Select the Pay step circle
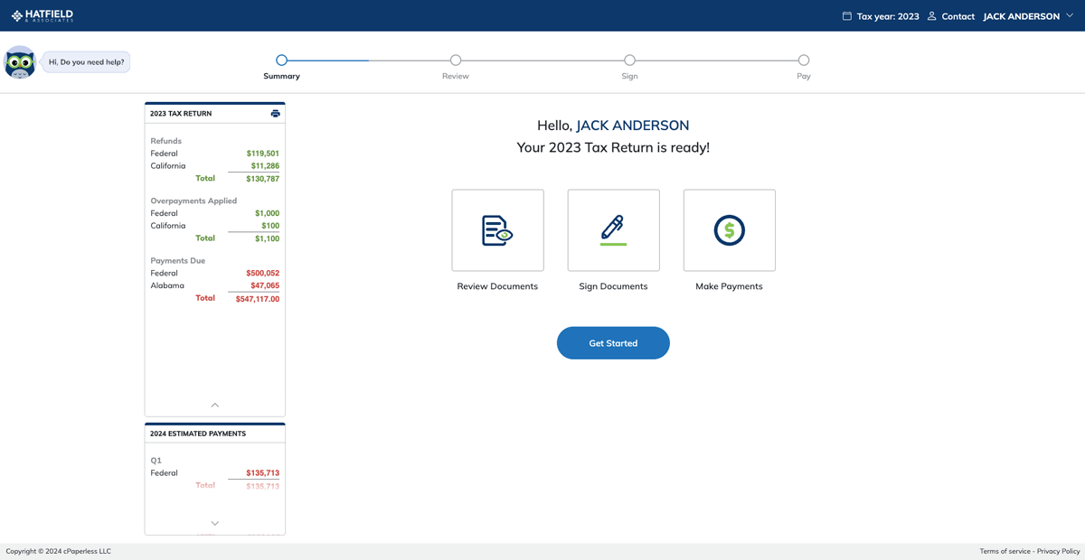The image size is (1085, 560). coord(803,59)
